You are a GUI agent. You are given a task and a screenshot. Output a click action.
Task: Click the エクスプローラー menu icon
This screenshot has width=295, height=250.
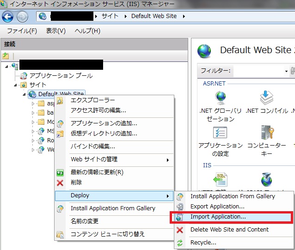point(60,101)
